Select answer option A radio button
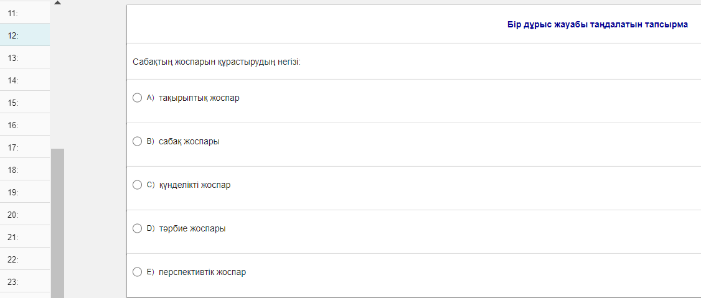The width and height of the screenshot is (701, 298). pos(138,98)
